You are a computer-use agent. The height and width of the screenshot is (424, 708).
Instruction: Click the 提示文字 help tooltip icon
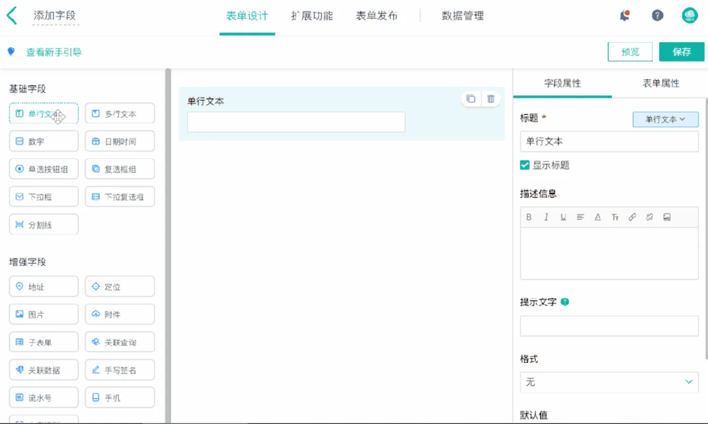565,302
